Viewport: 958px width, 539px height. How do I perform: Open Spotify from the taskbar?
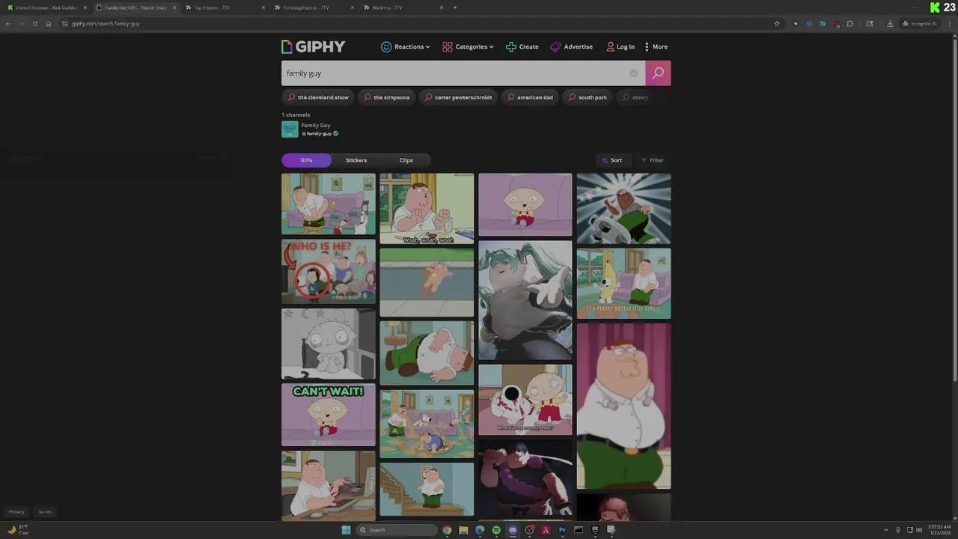[x=496, y=530]
